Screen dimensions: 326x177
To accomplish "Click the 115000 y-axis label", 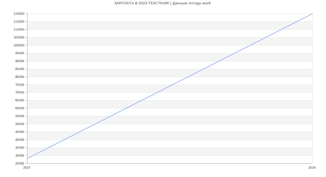I will [x=19, y=22].
